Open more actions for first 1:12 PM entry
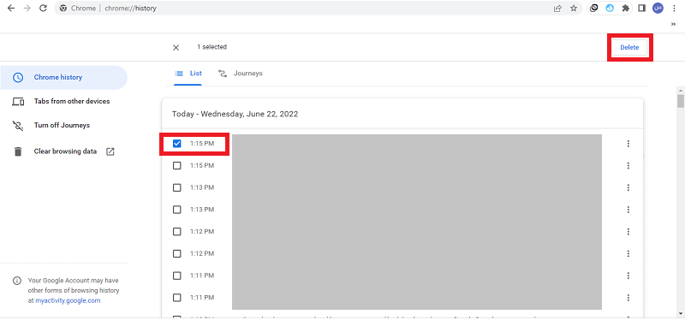 pos(628,232)
